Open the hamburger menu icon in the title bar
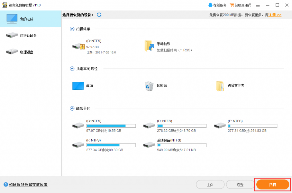The height and width of the screenshot is (193, 292). pos(258,5)
